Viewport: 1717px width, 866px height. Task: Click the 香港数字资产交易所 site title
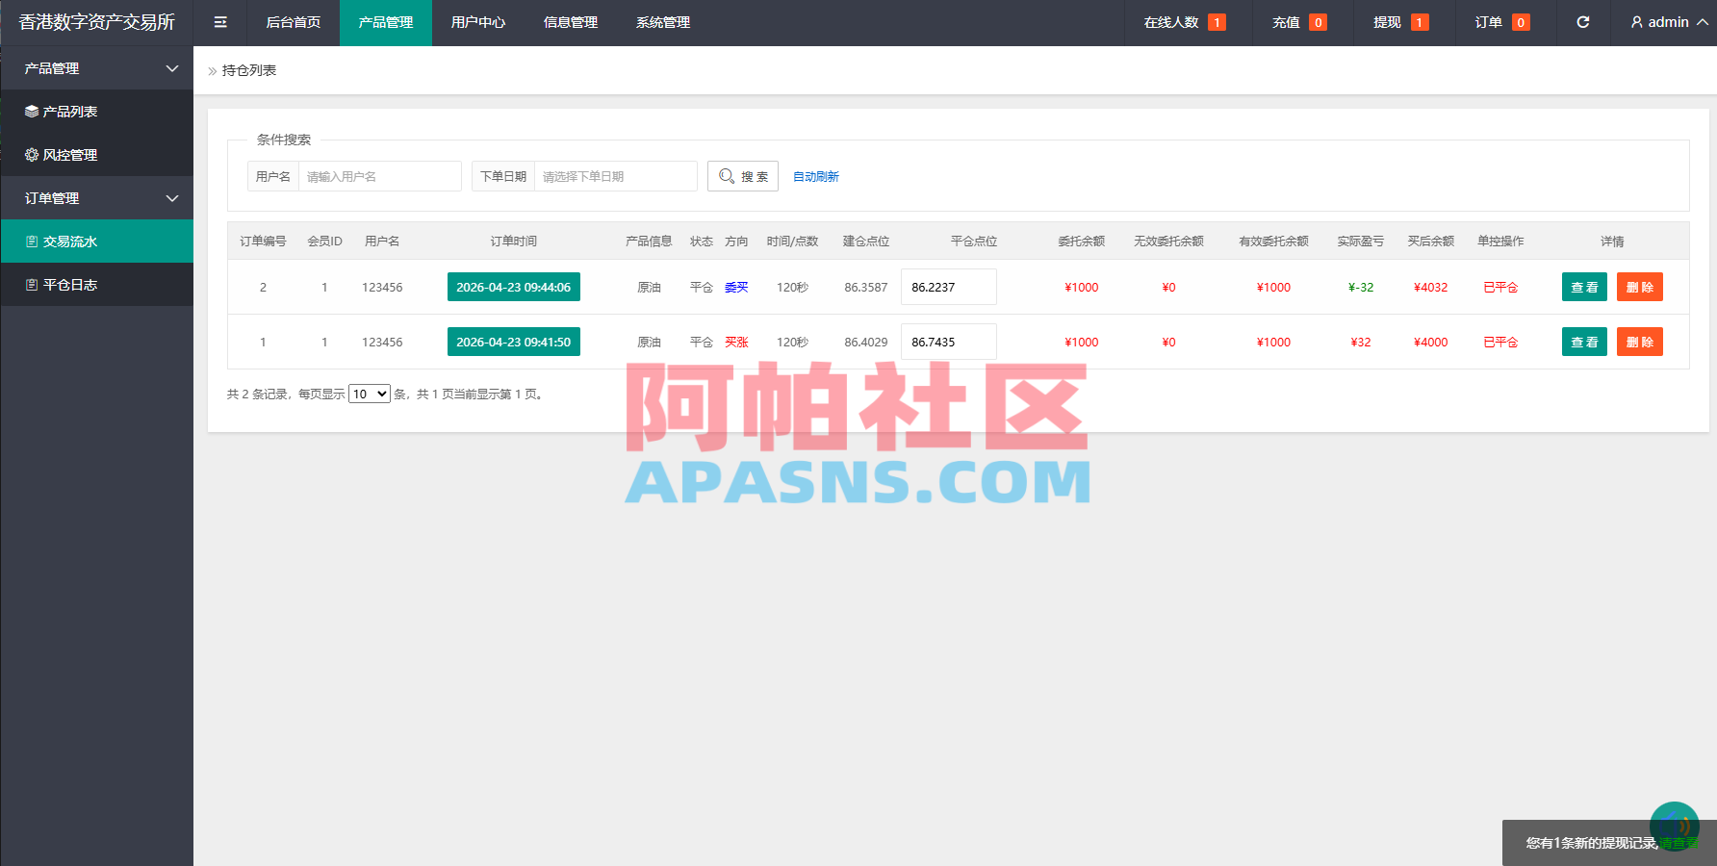point(96,22)
